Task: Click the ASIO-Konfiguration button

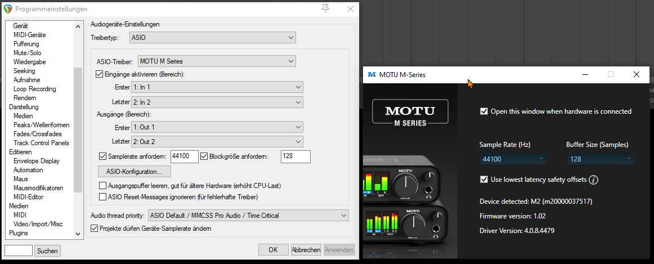Action: tap(135, 171)
